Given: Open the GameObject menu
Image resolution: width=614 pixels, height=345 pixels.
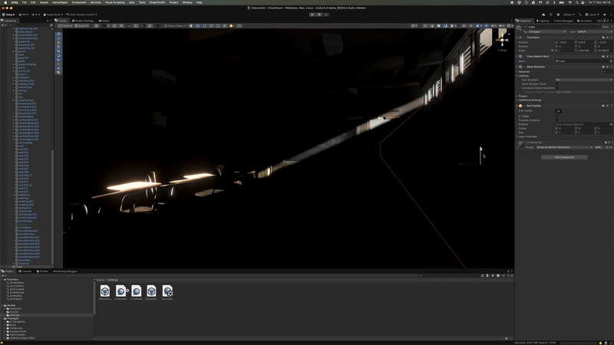Looking at the screenshot, I should click(x=60, y=2).
